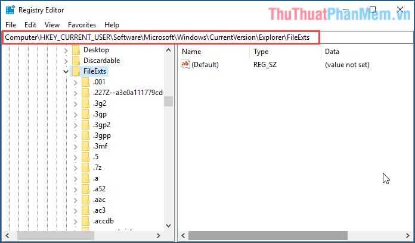Click tree pane scroll up arrow
The height and width of the screenshot is (243, 415).
[x=168, y=50]
